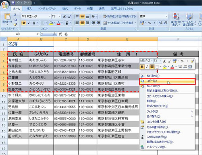The image size is (202, 155).
Task: Align text to bottom in the alignment group
Action: [x=88, y=16]
